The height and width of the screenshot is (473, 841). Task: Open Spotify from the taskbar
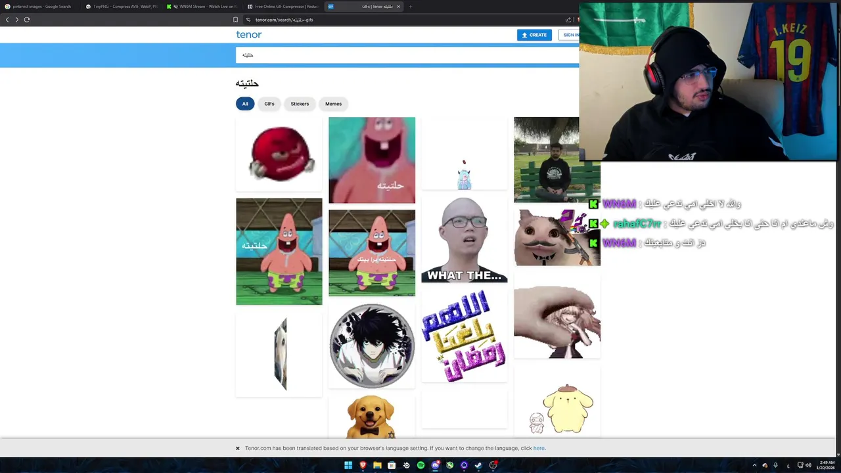pos(420,465)
